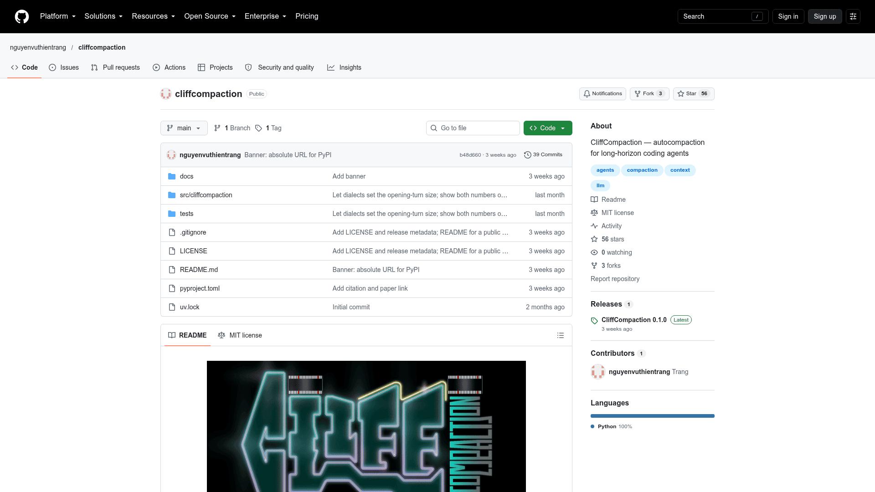Focus the top Search box

click(723, 16)
